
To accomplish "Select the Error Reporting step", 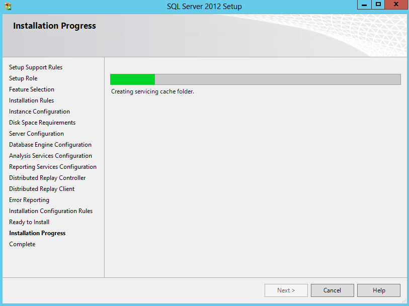I will (x=29, y=200).
